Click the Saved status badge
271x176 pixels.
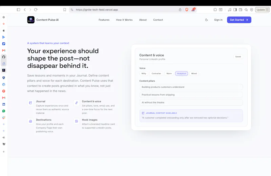(x=238, y=57)
